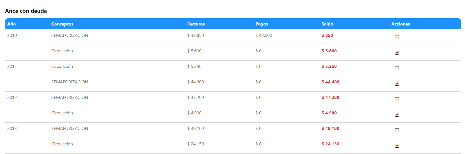
Task: Click the Años con deuda heading
Action: 26,11
